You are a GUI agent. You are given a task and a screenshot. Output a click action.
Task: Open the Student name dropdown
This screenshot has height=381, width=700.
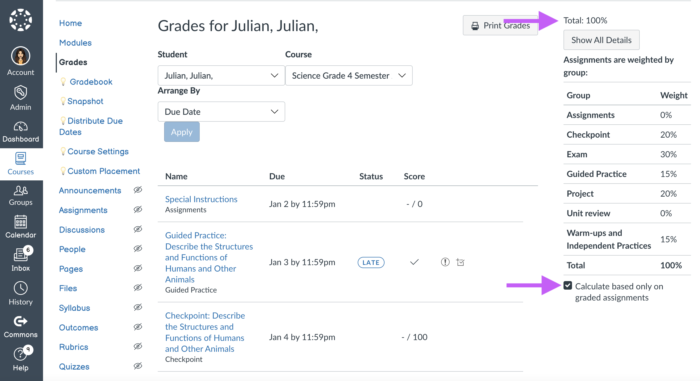click(x=220, y=75)
